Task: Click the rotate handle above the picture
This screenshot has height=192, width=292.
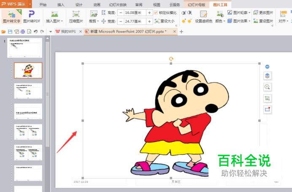Action: click(171, 59)
